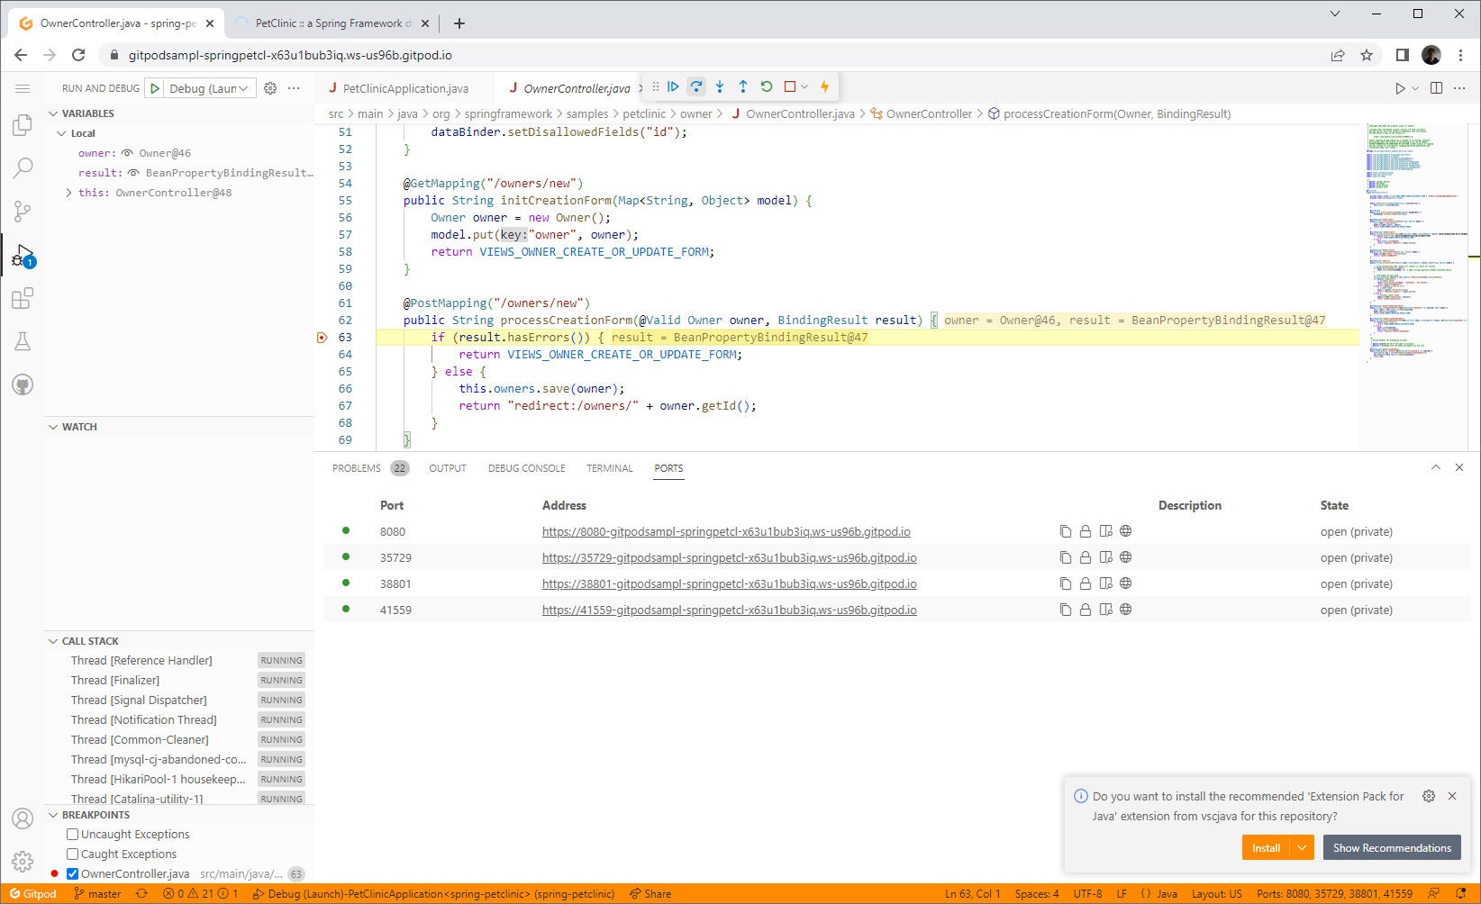Open Source Control view in activity bar
1481x904 pixels.
[x=23, y=212]
